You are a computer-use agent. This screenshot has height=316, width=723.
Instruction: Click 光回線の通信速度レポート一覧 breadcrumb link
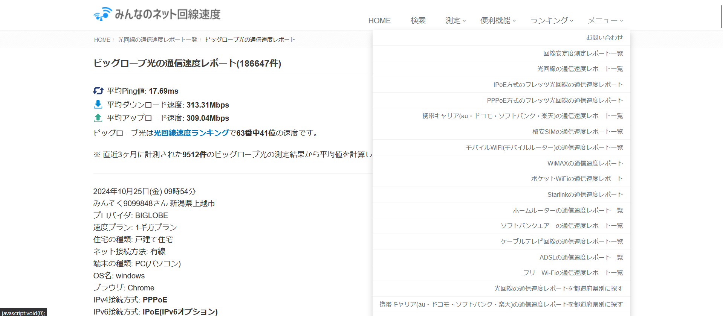pyautogui.click(x=157, y=39)
